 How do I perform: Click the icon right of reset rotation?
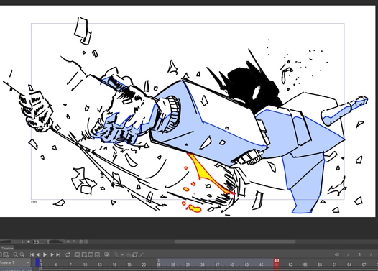pos(86,242)
